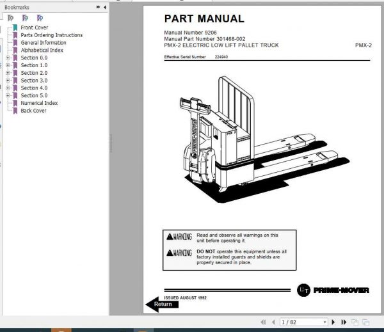This screenshot has height=332, width=384.
Task: Go to the first page
Action: point(264,322)
